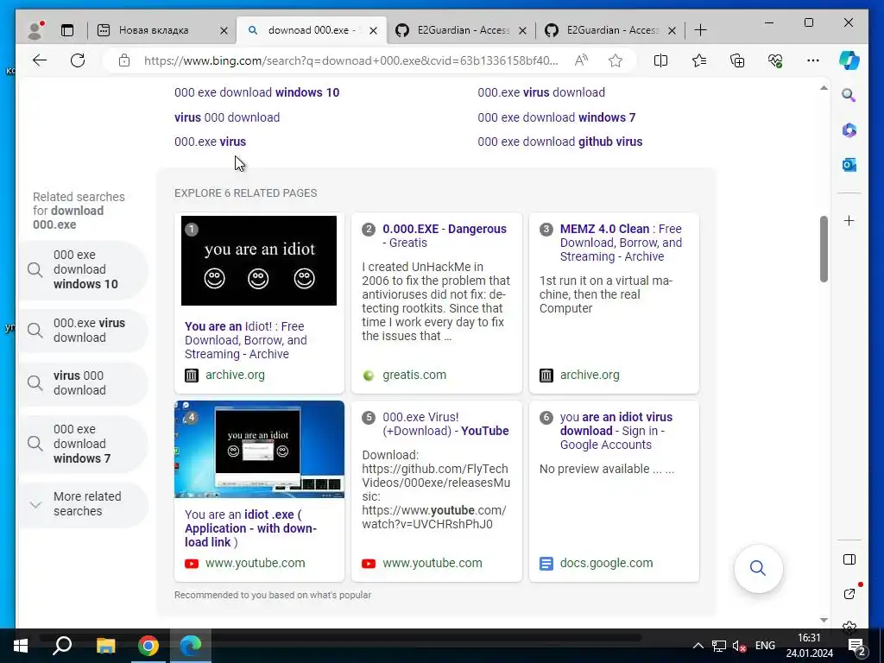Image resolution: width=884 pixels, height=663 pixels.
Task: Select sidebar search 000 exe download windows 7
Action: [x=84, y=444]
